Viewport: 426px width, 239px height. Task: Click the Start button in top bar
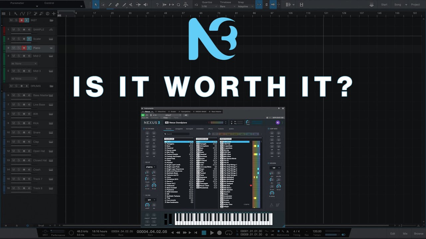pos(384,5)
